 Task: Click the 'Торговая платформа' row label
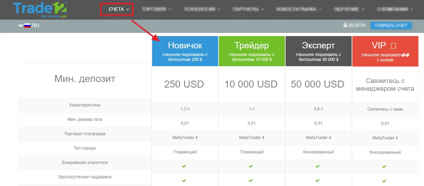(85, 134)
